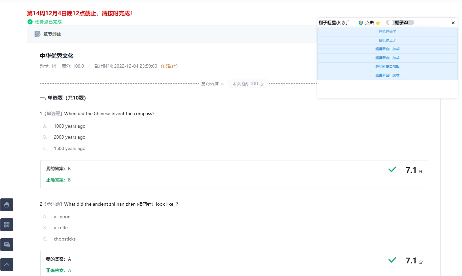Click the 本次成绩 100 分 score badge
The image size is (462, 276).
[x=248, y=84]
